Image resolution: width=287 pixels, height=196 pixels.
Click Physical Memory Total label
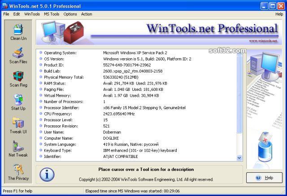tap(64, 77)
